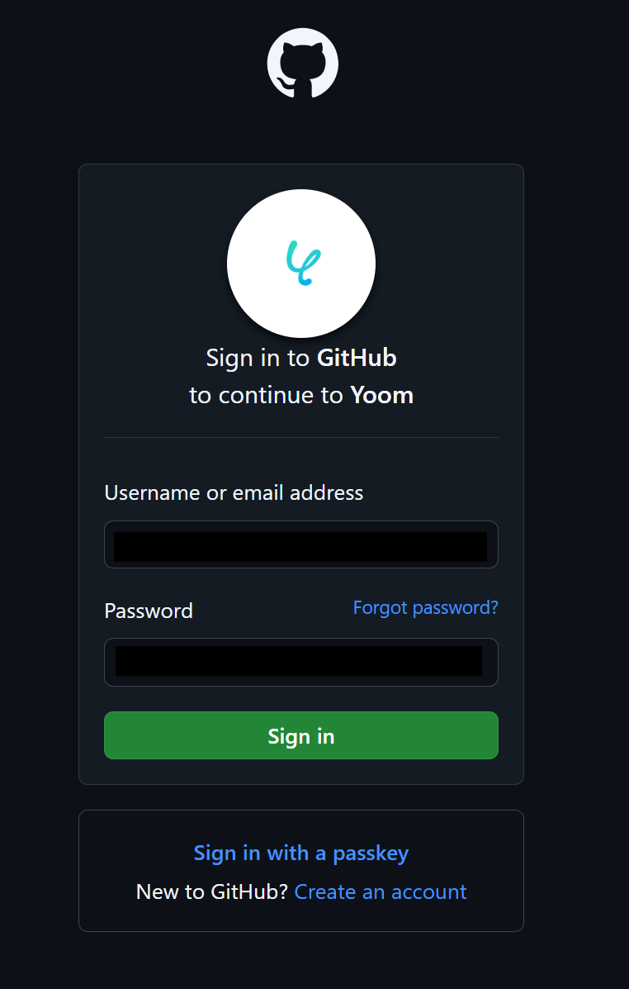The width and height of the screenshot is (629, 989).
Task: Click the Password field label
Action: [149, 611]
